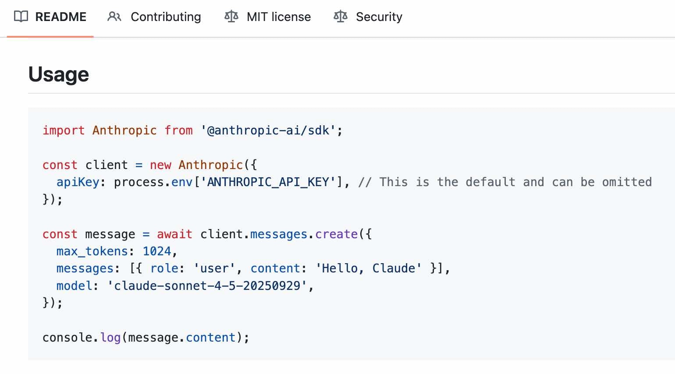Click the max_tokens property name
Screen dimensions: 675x374
click(92, 251)
